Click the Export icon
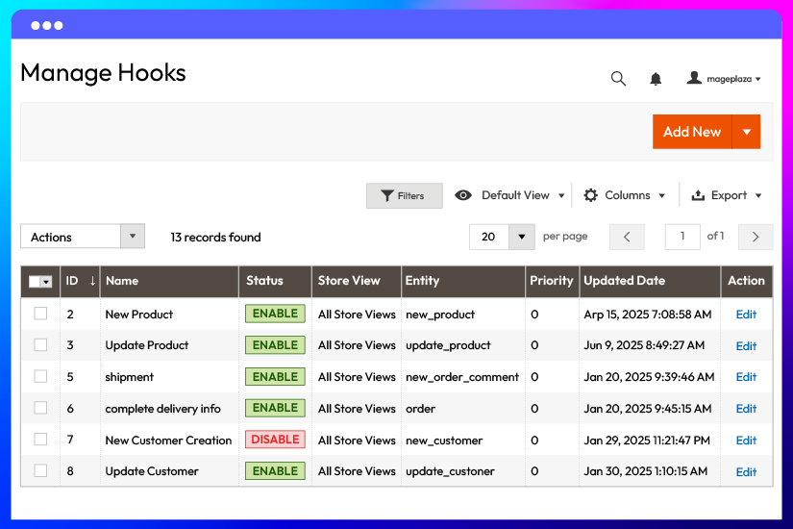Image resolution: width=793 pixels, height=529 pixels. [699, 195]
